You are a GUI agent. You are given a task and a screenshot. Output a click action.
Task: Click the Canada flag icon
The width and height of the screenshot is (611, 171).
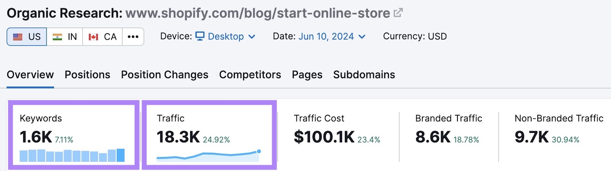tap(94, 37)
